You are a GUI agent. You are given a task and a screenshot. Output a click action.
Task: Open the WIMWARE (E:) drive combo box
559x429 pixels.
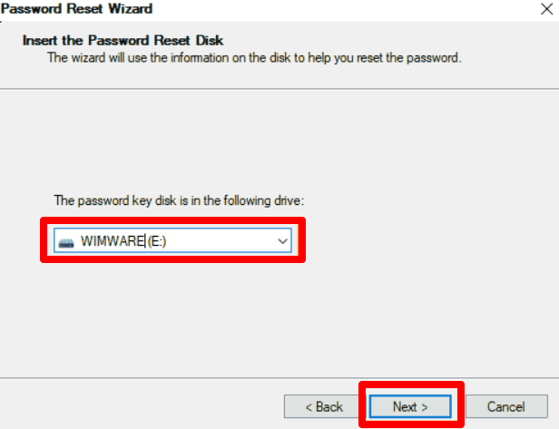click(x=172, y=241)
